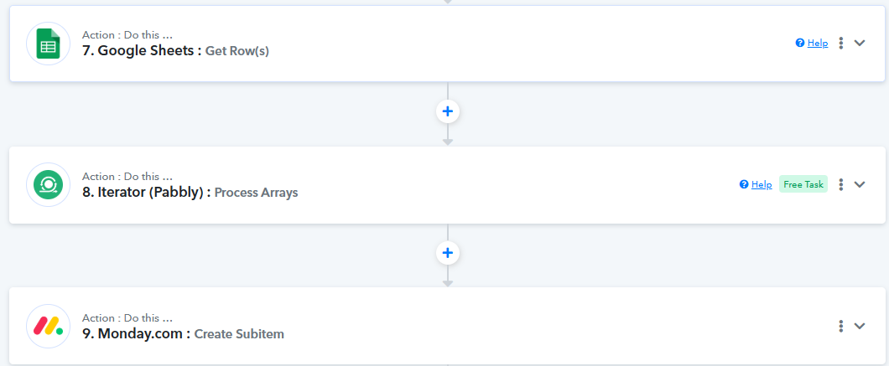Click help question icon on Iterator step
Viewport: 889px width, 366px height.
click(744, 184)
